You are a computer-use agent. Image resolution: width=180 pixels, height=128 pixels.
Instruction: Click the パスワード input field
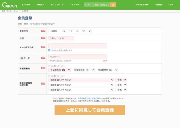tap(77, 57)
